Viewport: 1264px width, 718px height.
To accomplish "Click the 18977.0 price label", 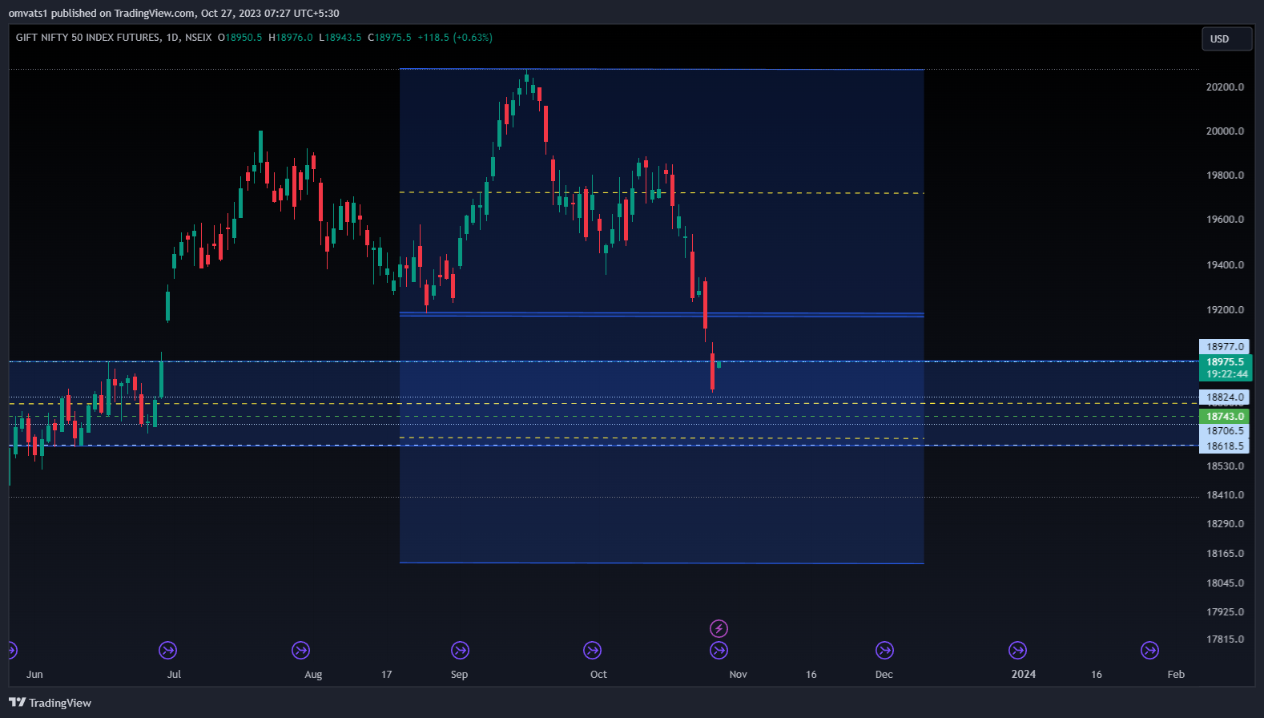I will click(1225, 346).
